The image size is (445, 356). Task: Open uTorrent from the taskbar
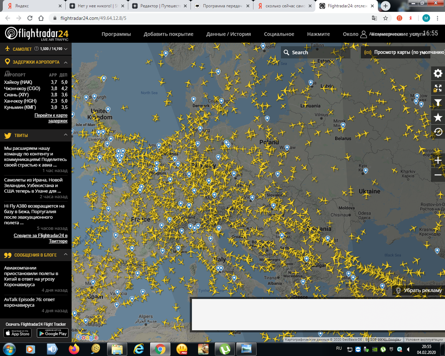tap(225, 349)
